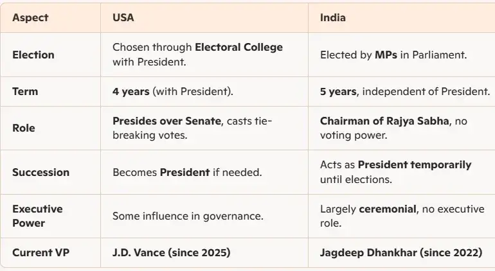The width and height of the screenshot is (495, 271).
Task: Select the Executive Power row label
Action: [37, 216]
